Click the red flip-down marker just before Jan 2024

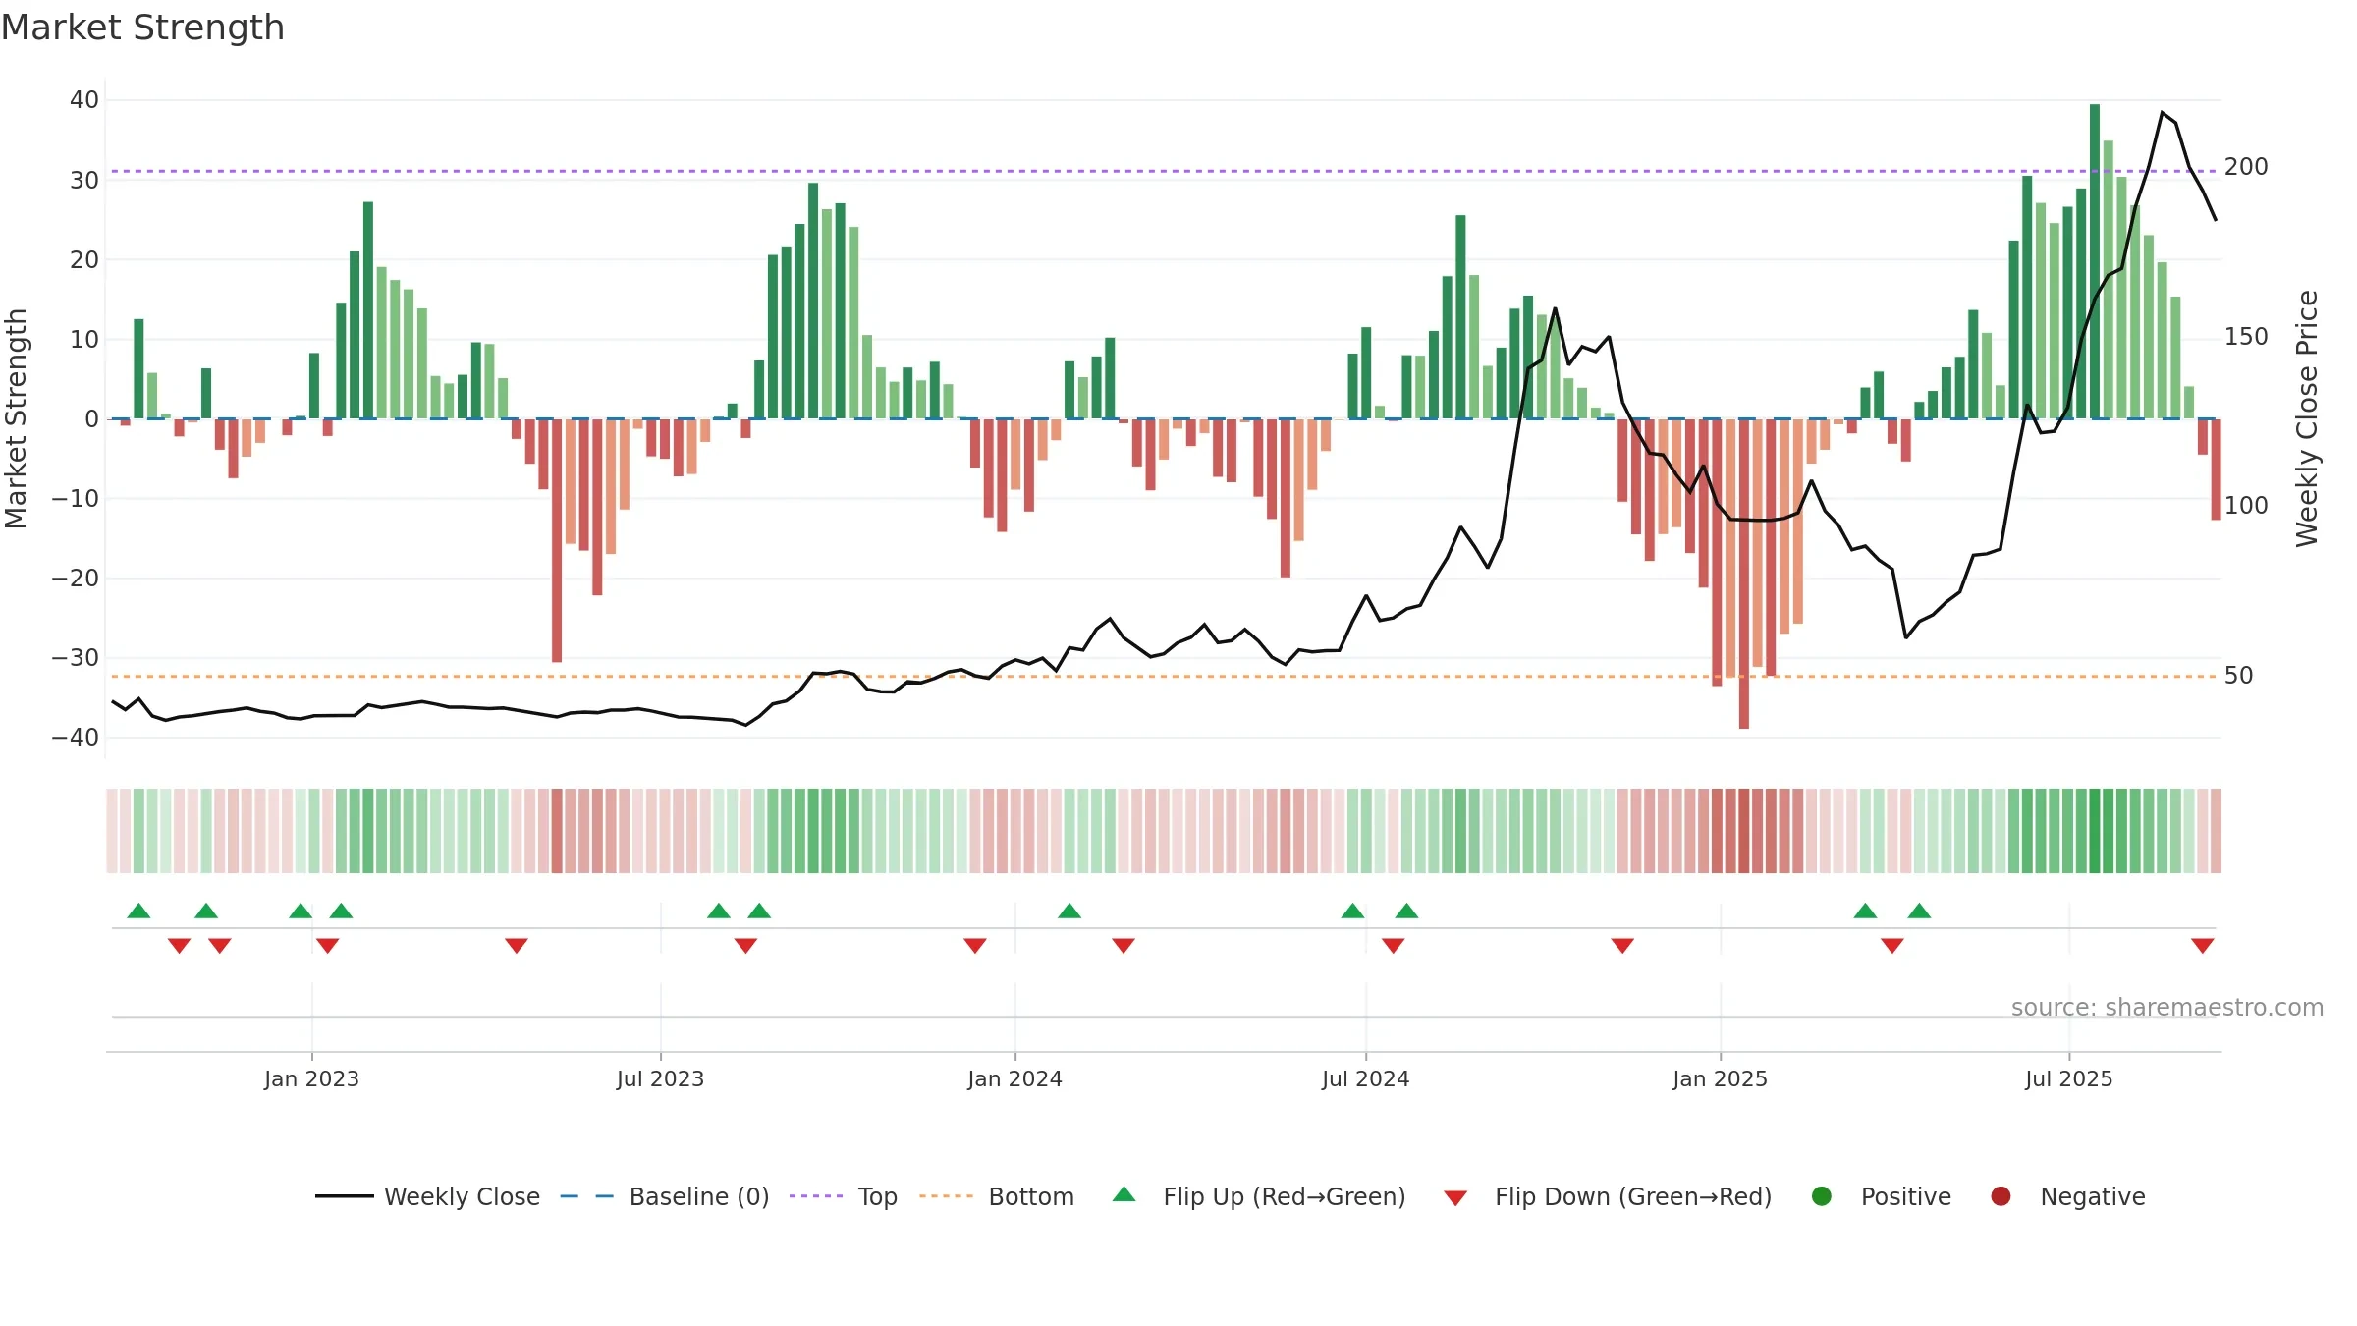pos(975,946)
